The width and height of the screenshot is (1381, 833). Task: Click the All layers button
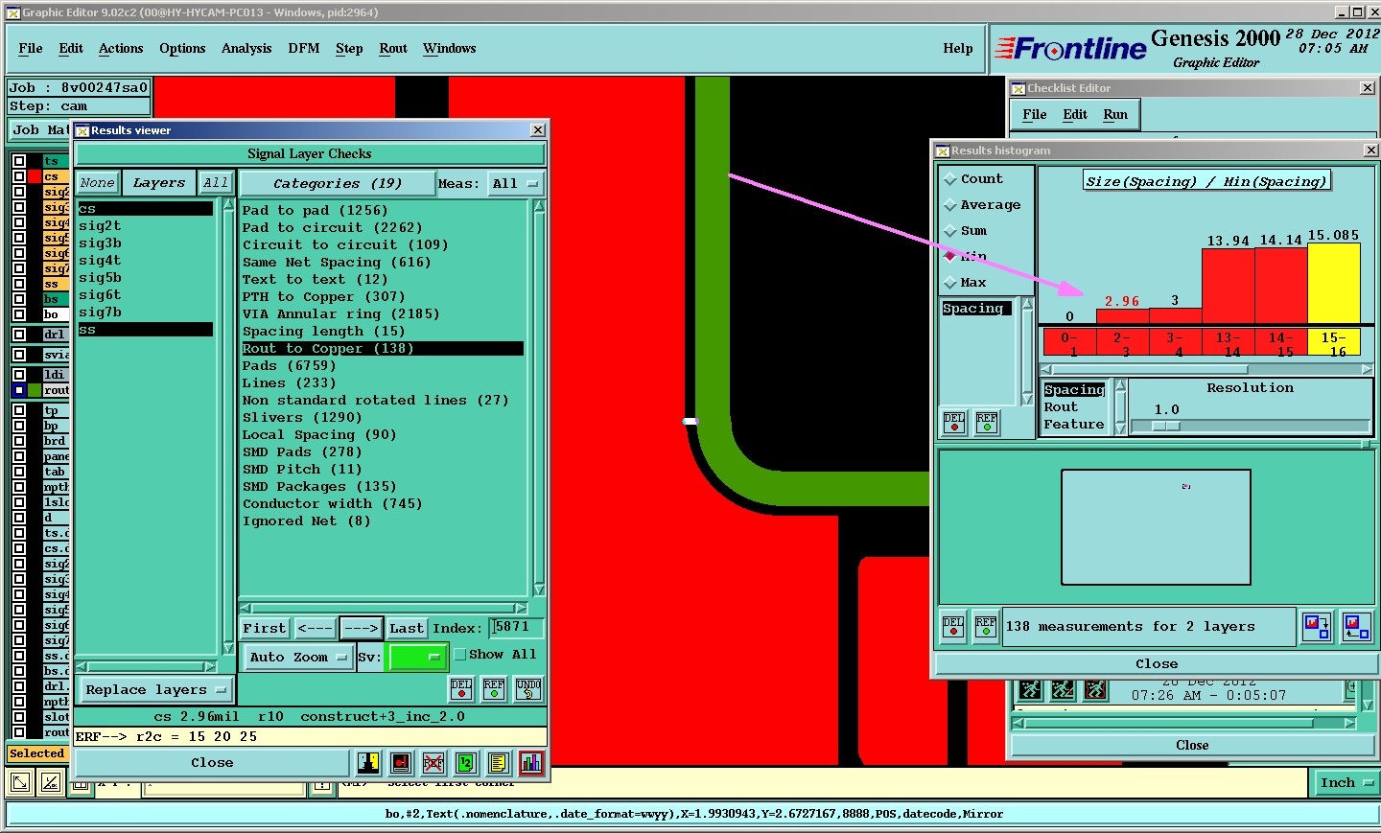coord(216,183)
